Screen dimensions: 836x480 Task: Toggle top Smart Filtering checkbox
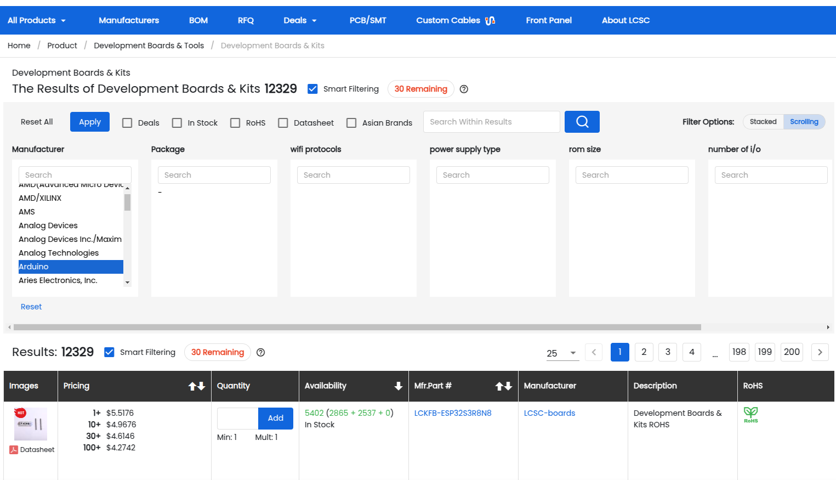[312, 89]
